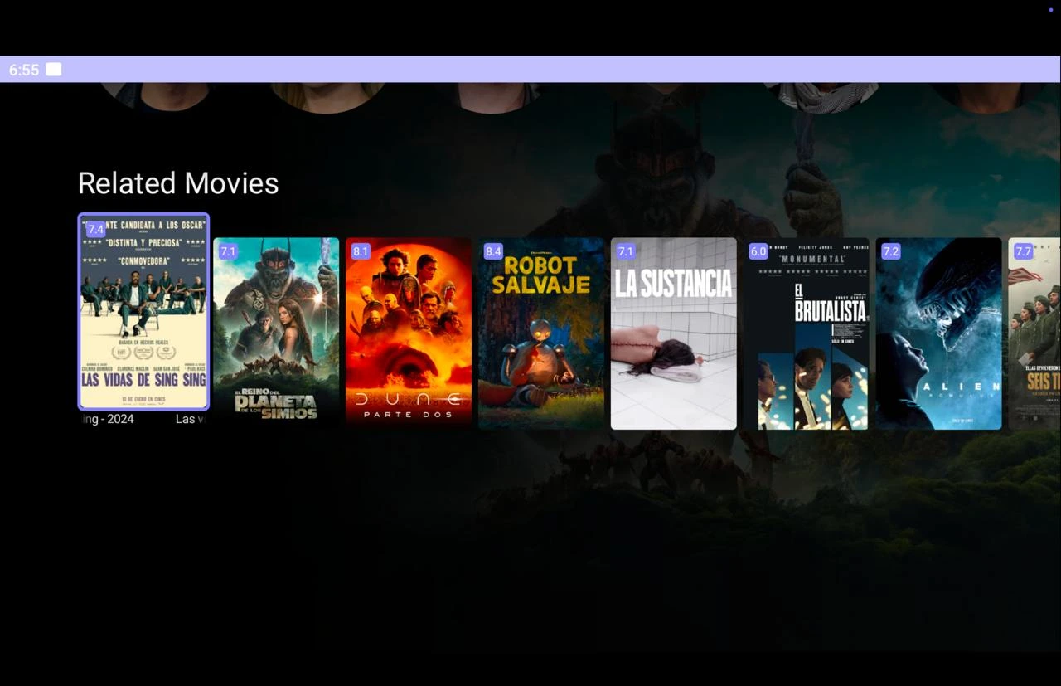
Task: Open the Dune Parte Dos movie poster
Action: click(x=409, y=333)
